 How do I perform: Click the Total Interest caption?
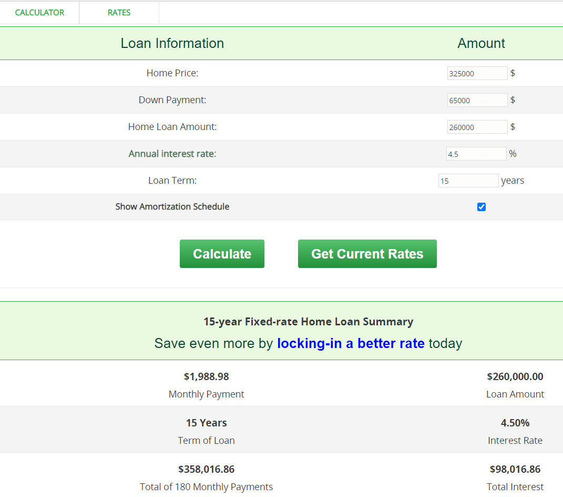(515, 487)
